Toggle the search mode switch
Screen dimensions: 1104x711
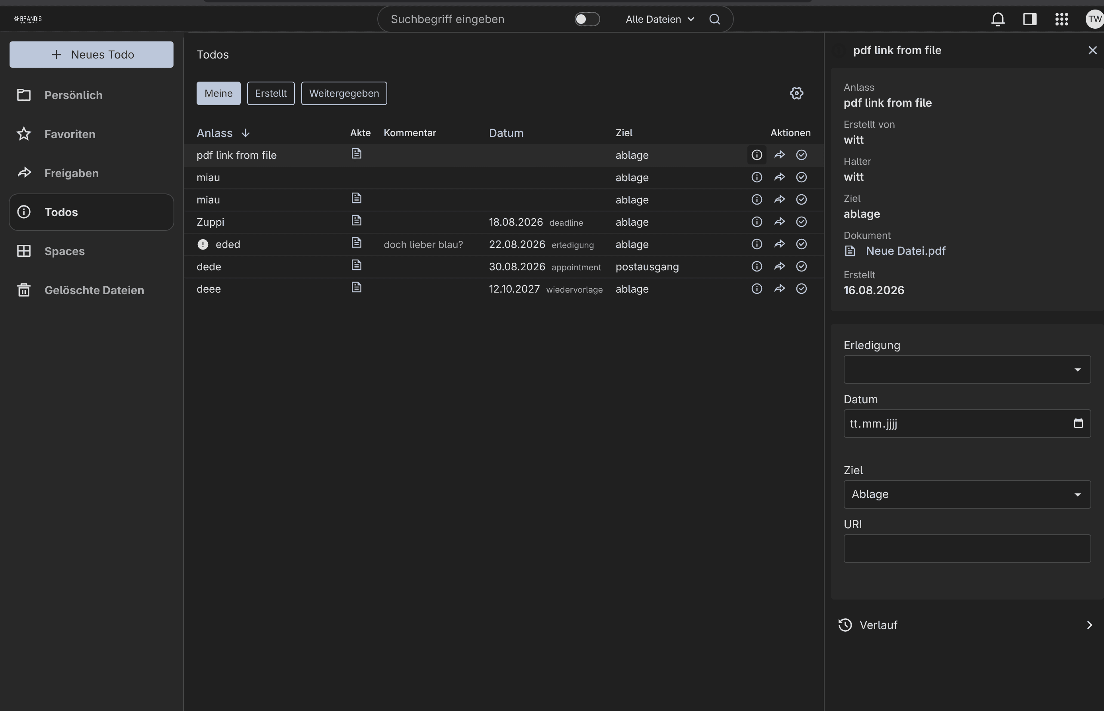[587, 19]
